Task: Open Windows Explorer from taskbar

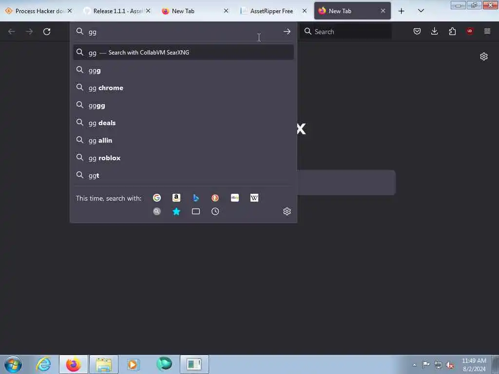Action: (x=104, y=364)
